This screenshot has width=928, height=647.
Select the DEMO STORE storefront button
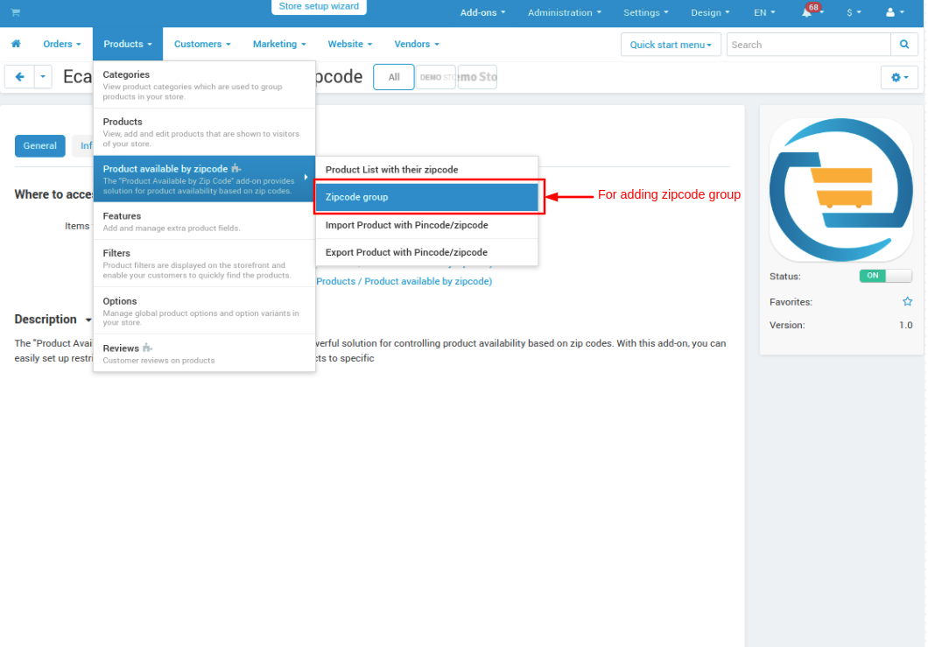(436, 77)
